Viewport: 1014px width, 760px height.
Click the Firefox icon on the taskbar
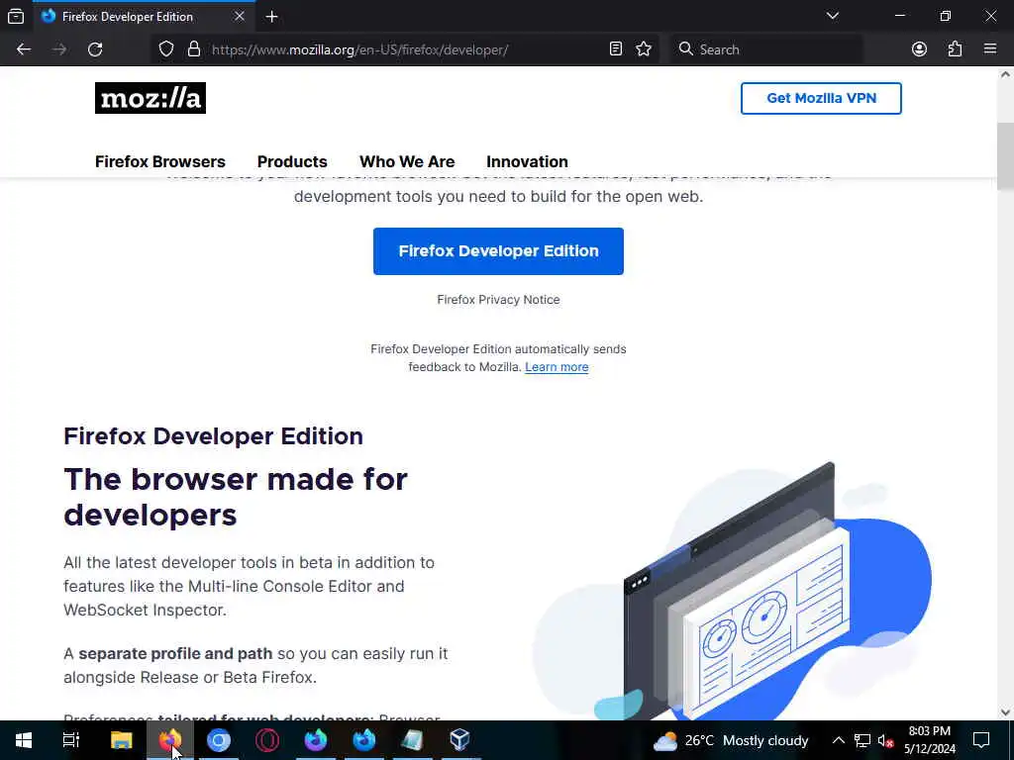pyautogui.click(x=170, y=740)
